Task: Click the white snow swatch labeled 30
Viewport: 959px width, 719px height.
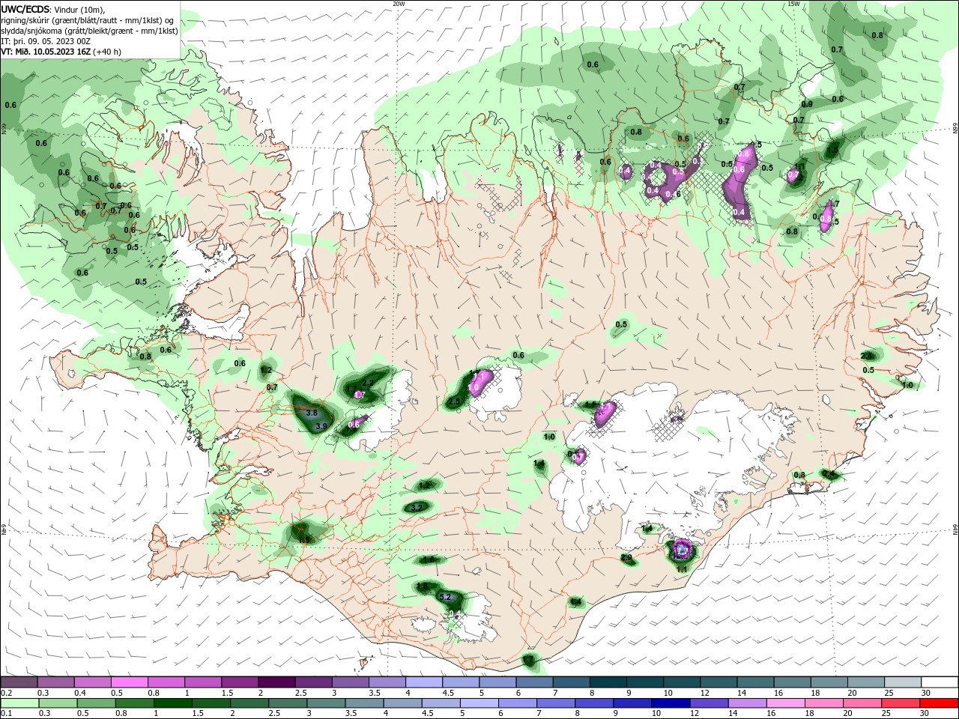Action: pos(940,682)
